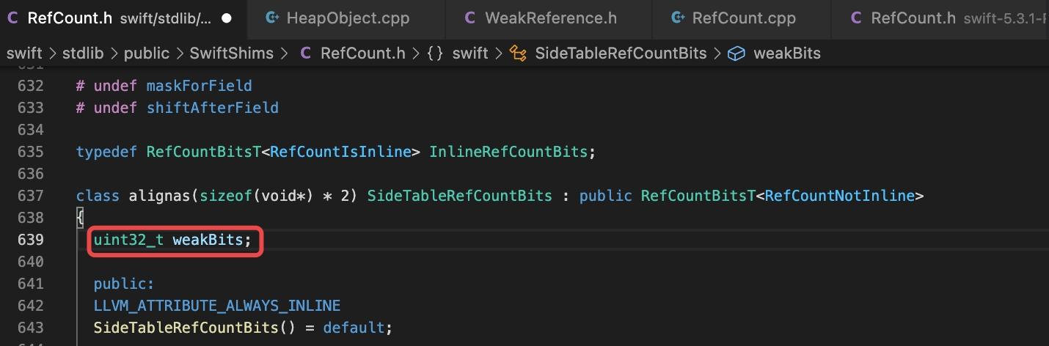Click the C icon on WeakReference.h tab
The image size is (1049, 346).
(470, 18)
